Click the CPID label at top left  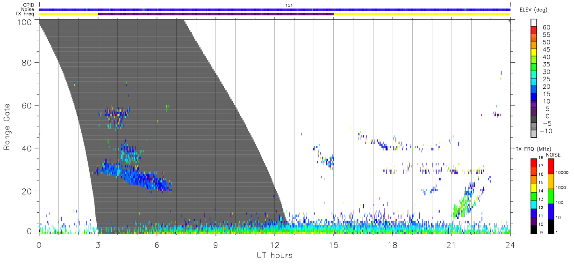[29, 5]
